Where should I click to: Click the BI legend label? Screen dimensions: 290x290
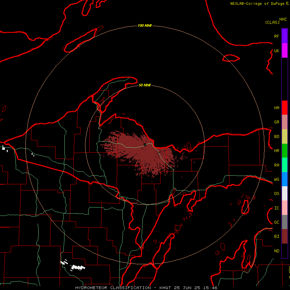pyautogui.click(x=277, y=237)
